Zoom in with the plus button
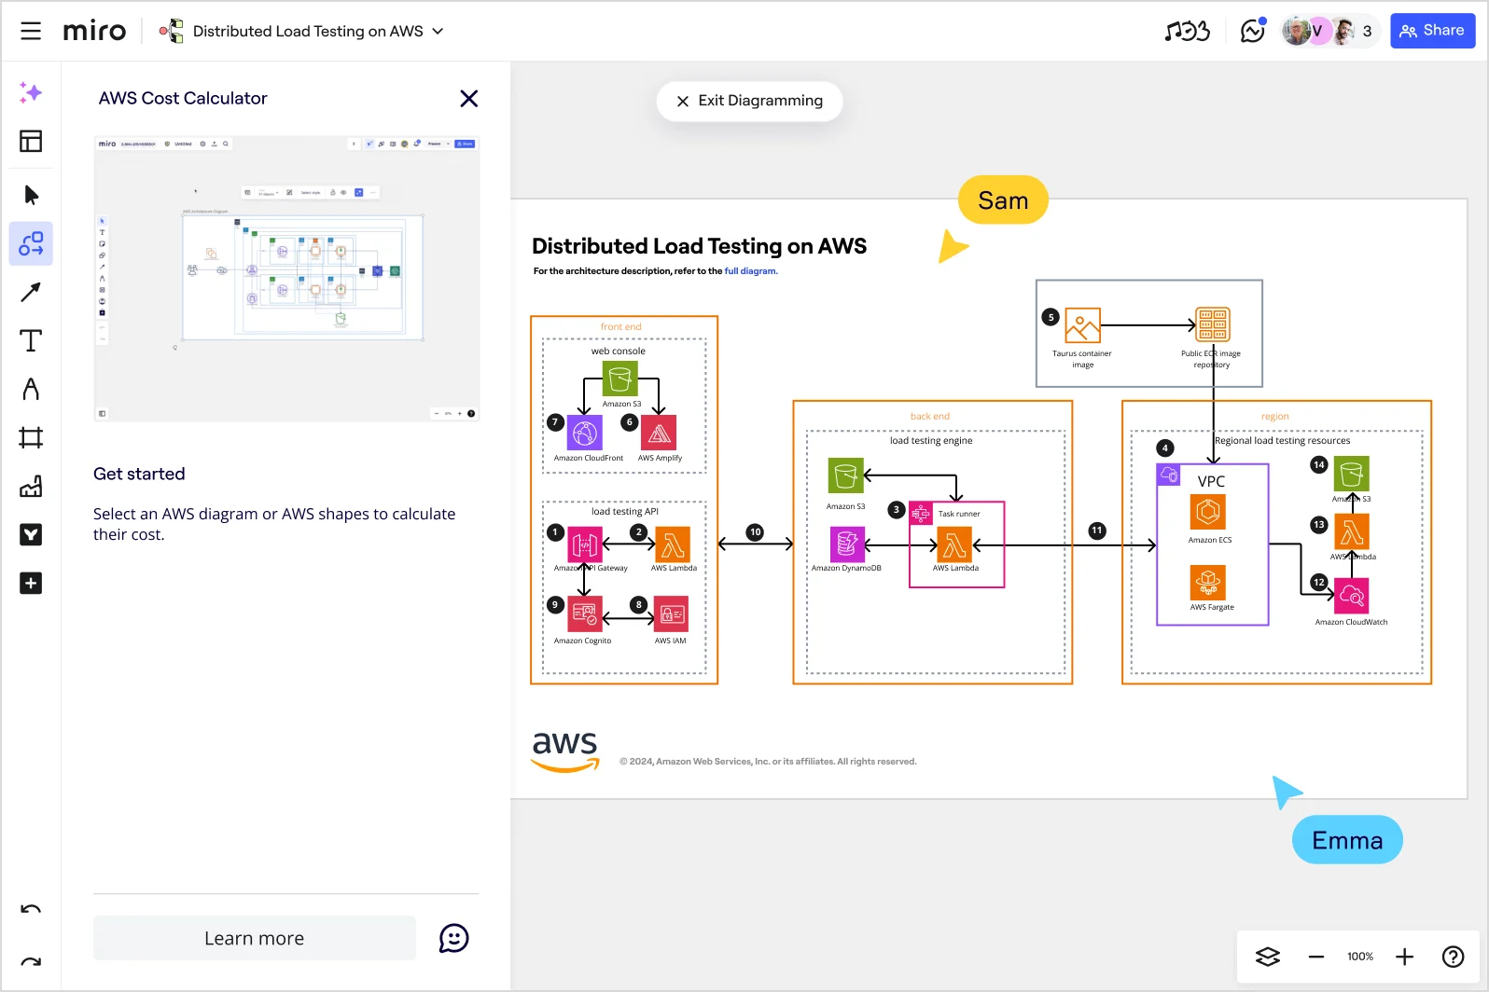 (x=1405, y=957)
